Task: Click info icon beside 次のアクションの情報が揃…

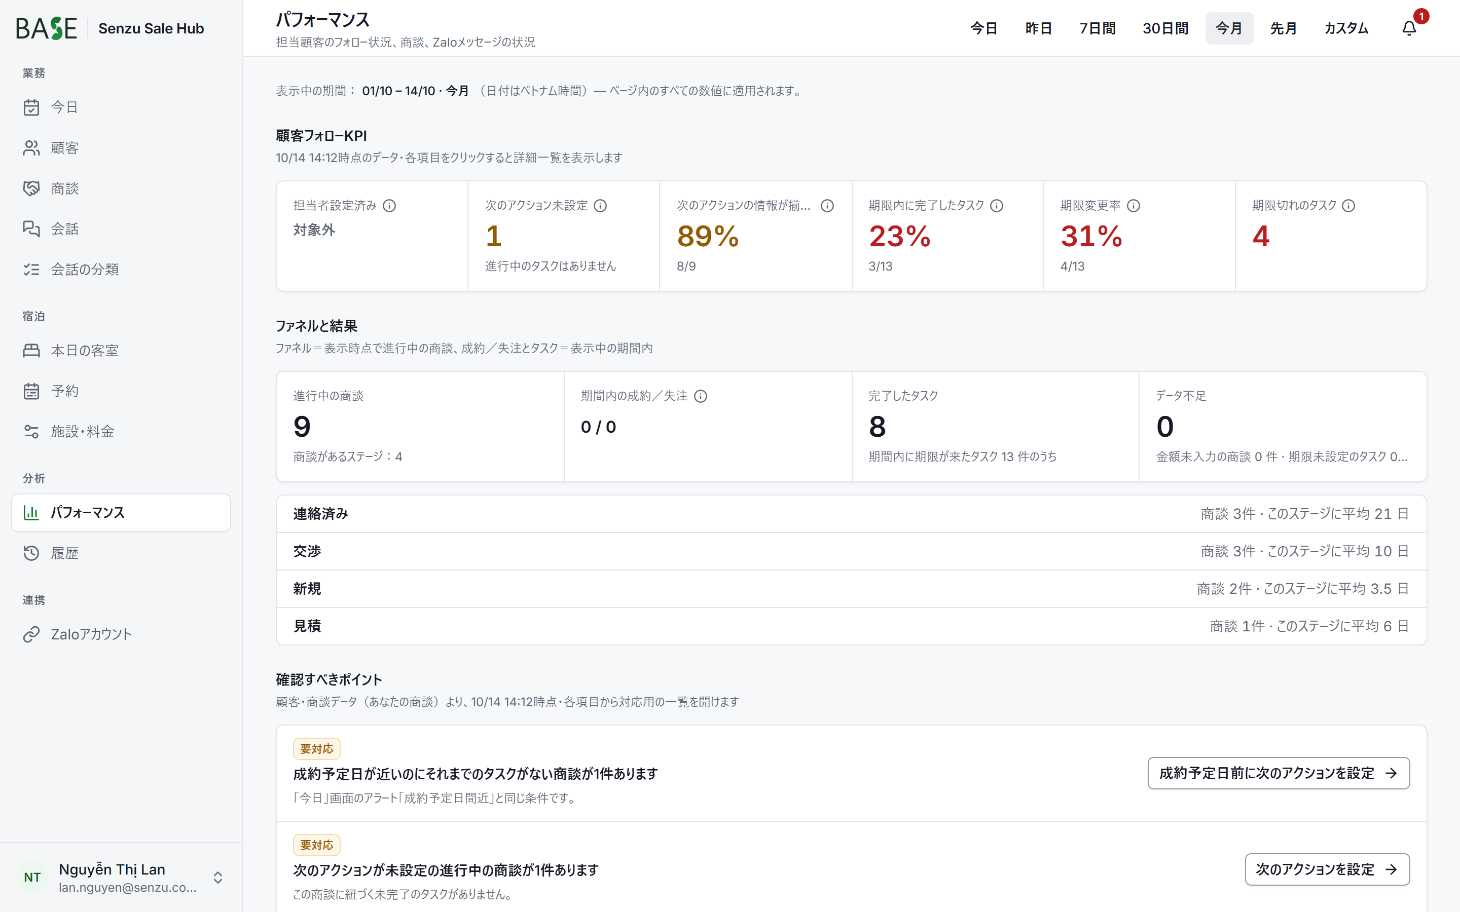Action: click(x=827, y=206)
